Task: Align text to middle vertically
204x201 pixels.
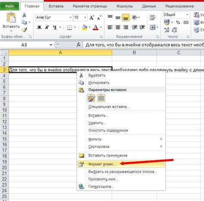Action: [118, 18]
